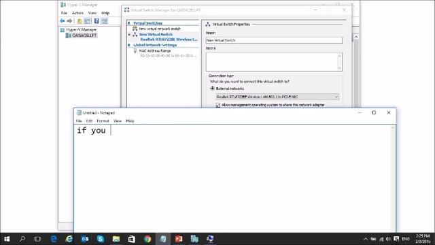
Task: Click the Notepad title bar icon
Action: tap(79, 112)
